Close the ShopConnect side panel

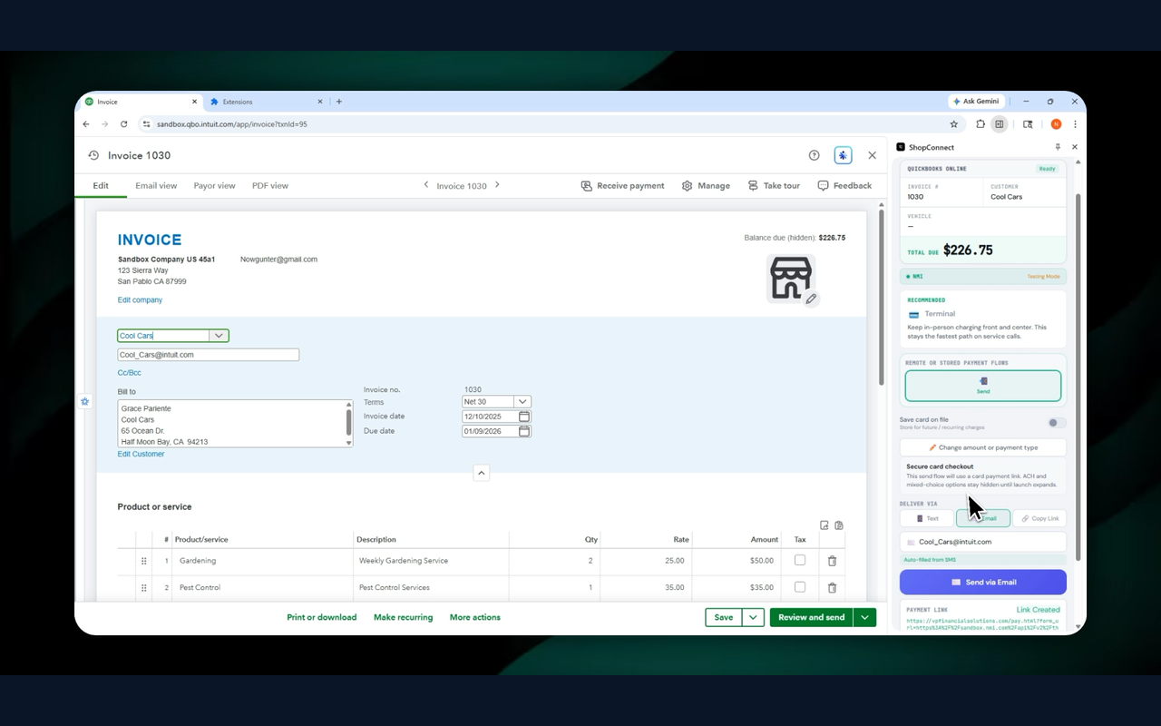(1075, 147)
